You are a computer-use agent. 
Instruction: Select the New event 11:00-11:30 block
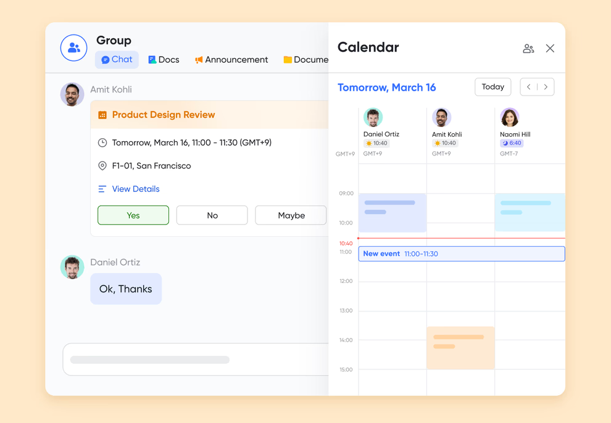coord(462,253)
